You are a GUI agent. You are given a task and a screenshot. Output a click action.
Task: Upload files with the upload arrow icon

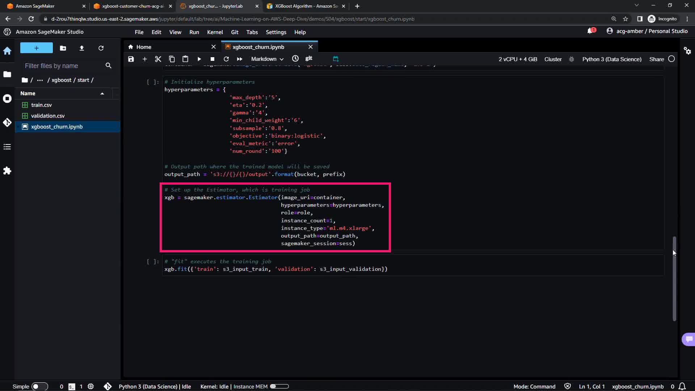[82, 48]
